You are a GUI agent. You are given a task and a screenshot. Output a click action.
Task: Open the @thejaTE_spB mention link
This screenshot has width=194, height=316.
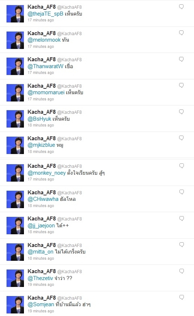(x=45, y=14)
